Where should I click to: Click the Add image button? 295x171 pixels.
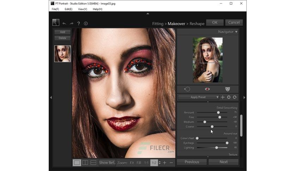(x=62, y=32)
